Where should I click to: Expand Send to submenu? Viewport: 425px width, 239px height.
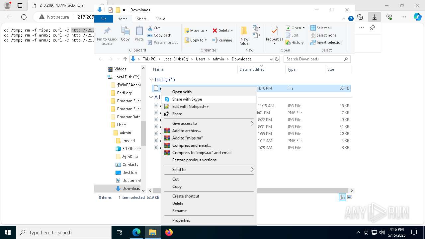(x=209, y=170)
